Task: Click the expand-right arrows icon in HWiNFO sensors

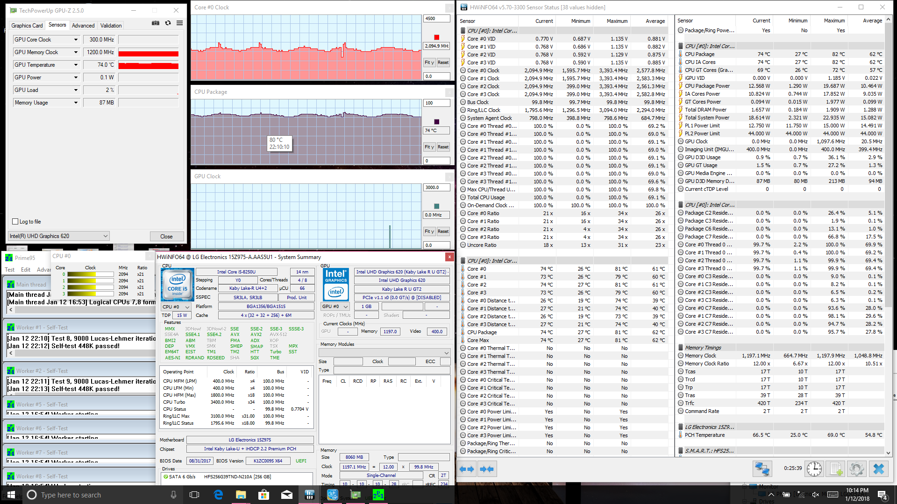Action: pos(486,469)
